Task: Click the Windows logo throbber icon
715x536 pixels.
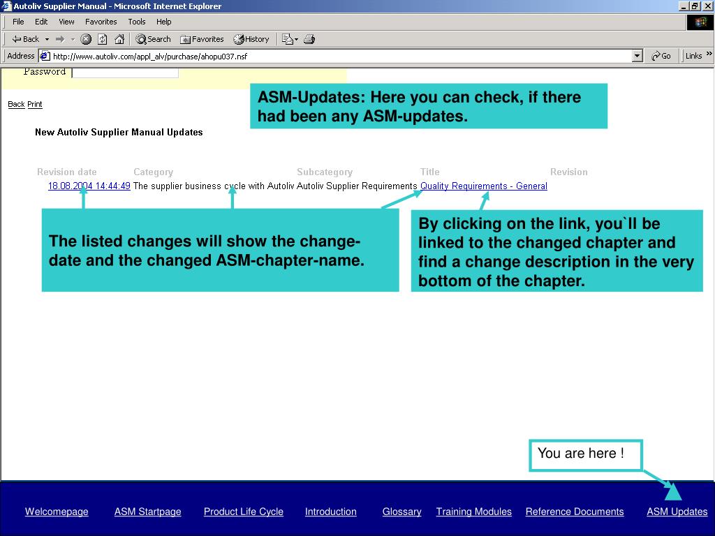Action: pos(700,22)
